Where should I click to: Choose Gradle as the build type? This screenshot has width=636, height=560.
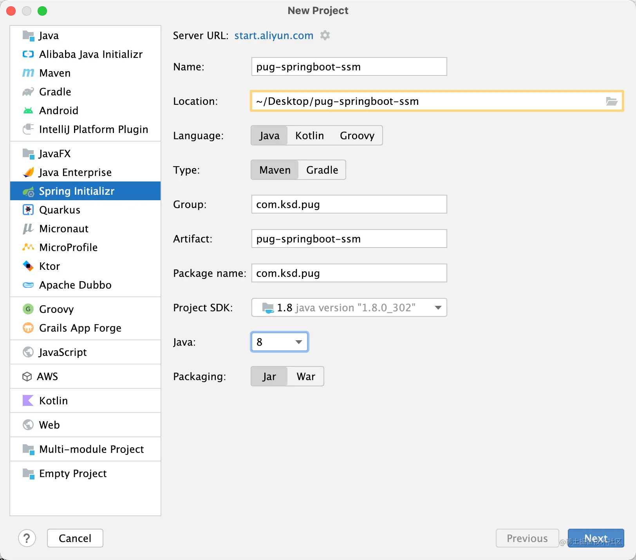click(x=322, y=170)
